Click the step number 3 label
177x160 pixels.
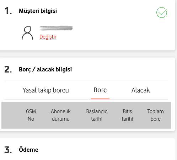pyautogui.click(x=8, y=150)
